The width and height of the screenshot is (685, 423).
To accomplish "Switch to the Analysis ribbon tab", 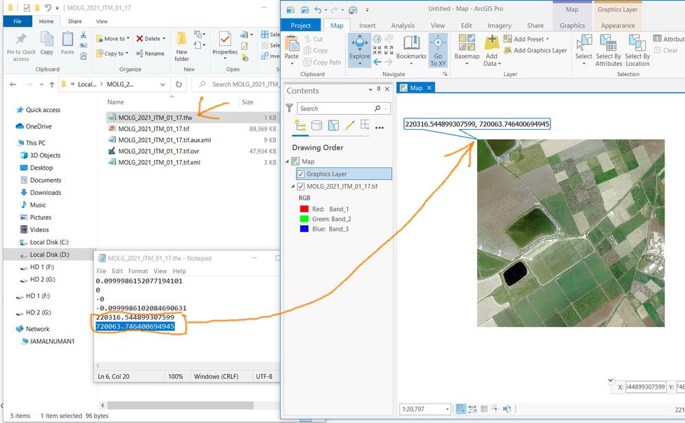I will 403,25.
